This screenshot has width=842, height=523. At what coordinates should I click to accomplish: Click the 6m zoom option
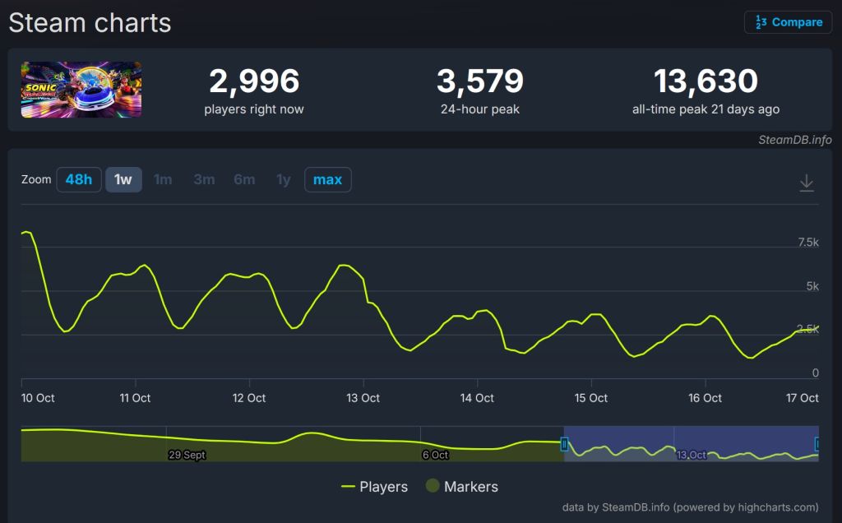(x=244, y=179)
